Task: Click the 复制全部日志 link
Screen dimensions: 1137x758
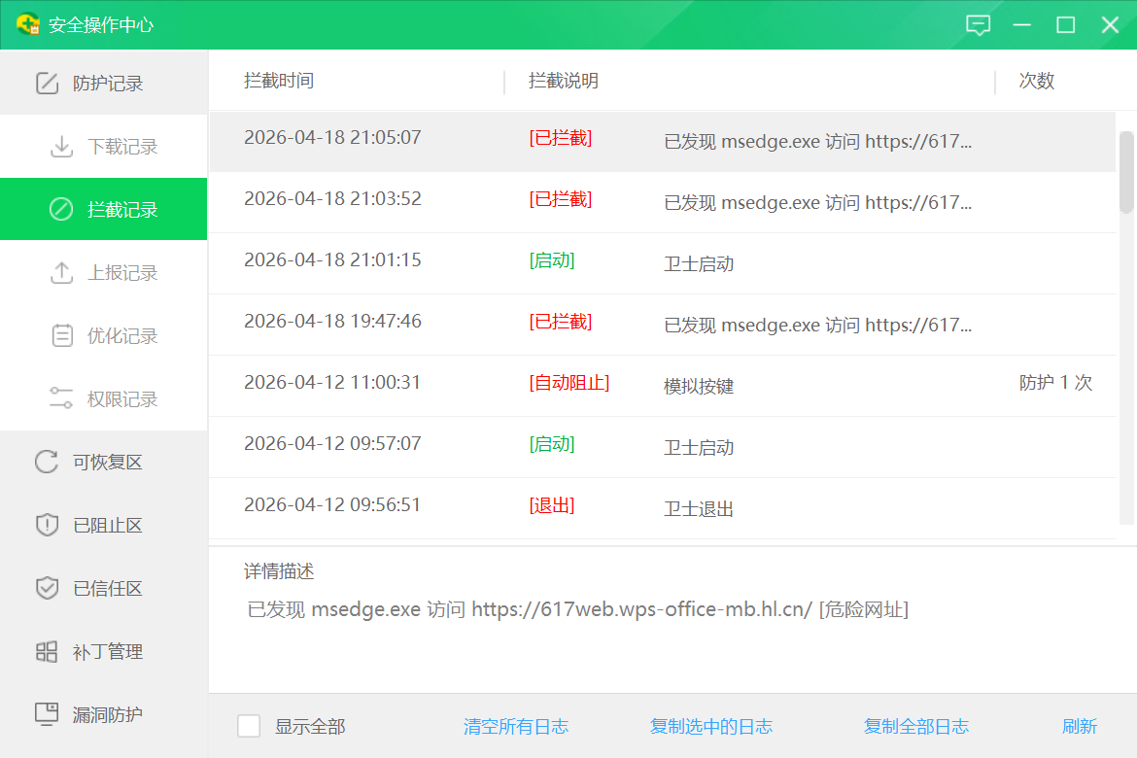Action: click(x=915, y=726)
